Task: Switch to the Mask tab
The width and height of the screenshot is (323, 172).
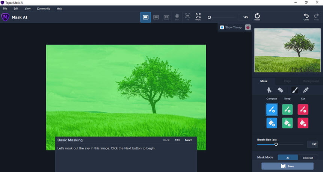Action: pyautogui.click(x=264, y=81)
